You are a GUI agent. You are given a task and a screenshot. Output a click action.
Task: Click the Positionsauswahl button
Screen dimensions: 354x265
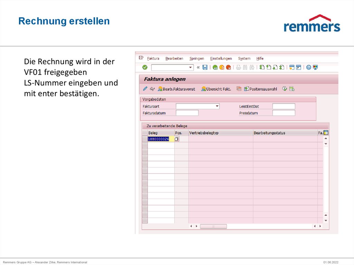[x=262, y=88]
